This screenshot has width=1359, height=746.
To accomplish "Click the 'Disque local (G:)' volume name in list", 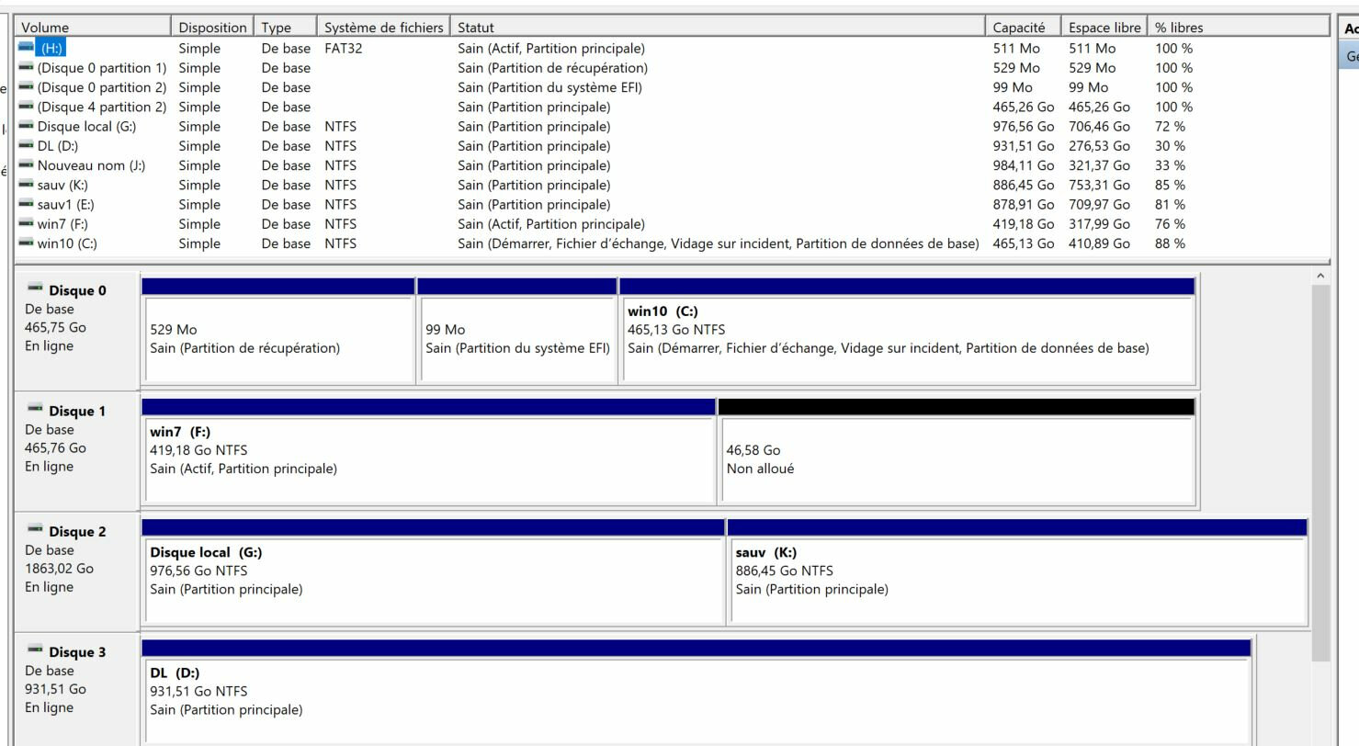I will point(86,126).
